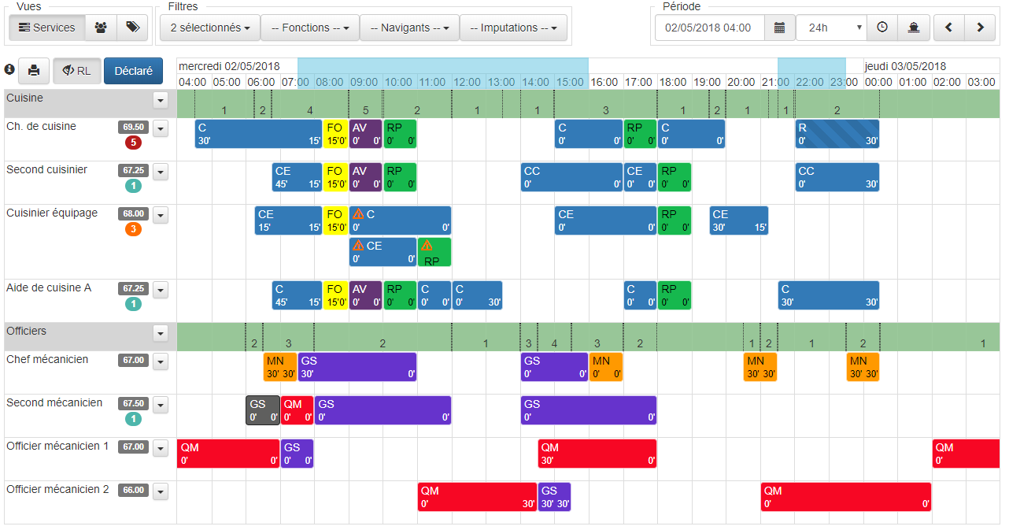Open the calendar date picker in Période
Image resolution: width=1009 pixels, height=530 pixels.
pyautogui.click(x=779, y=27)
